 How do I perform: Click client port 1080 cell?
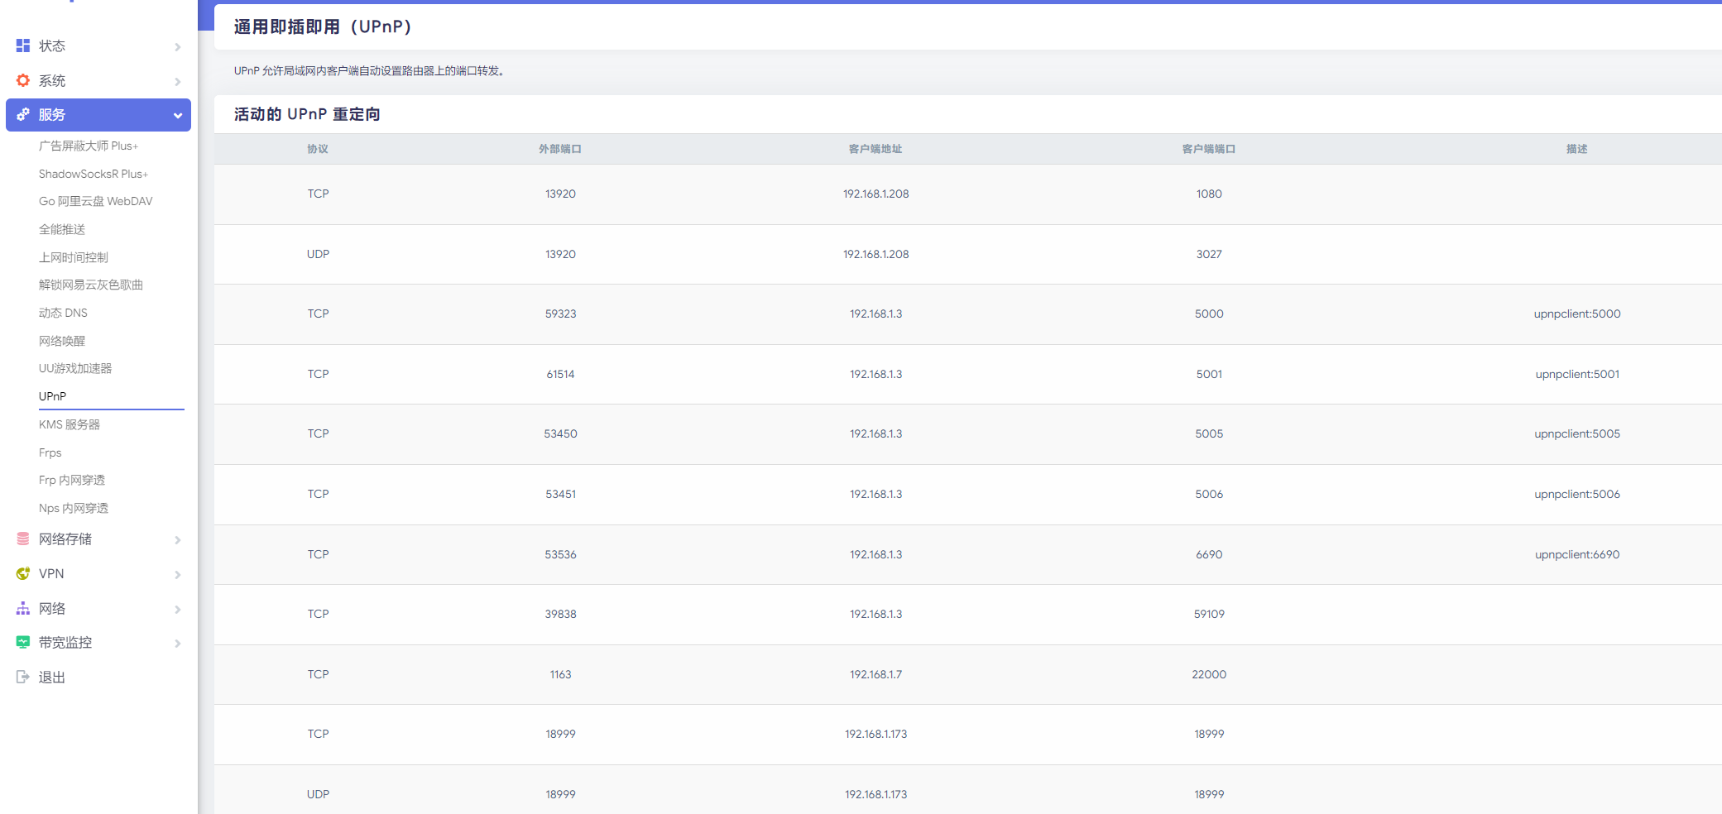coord(1209,194)
